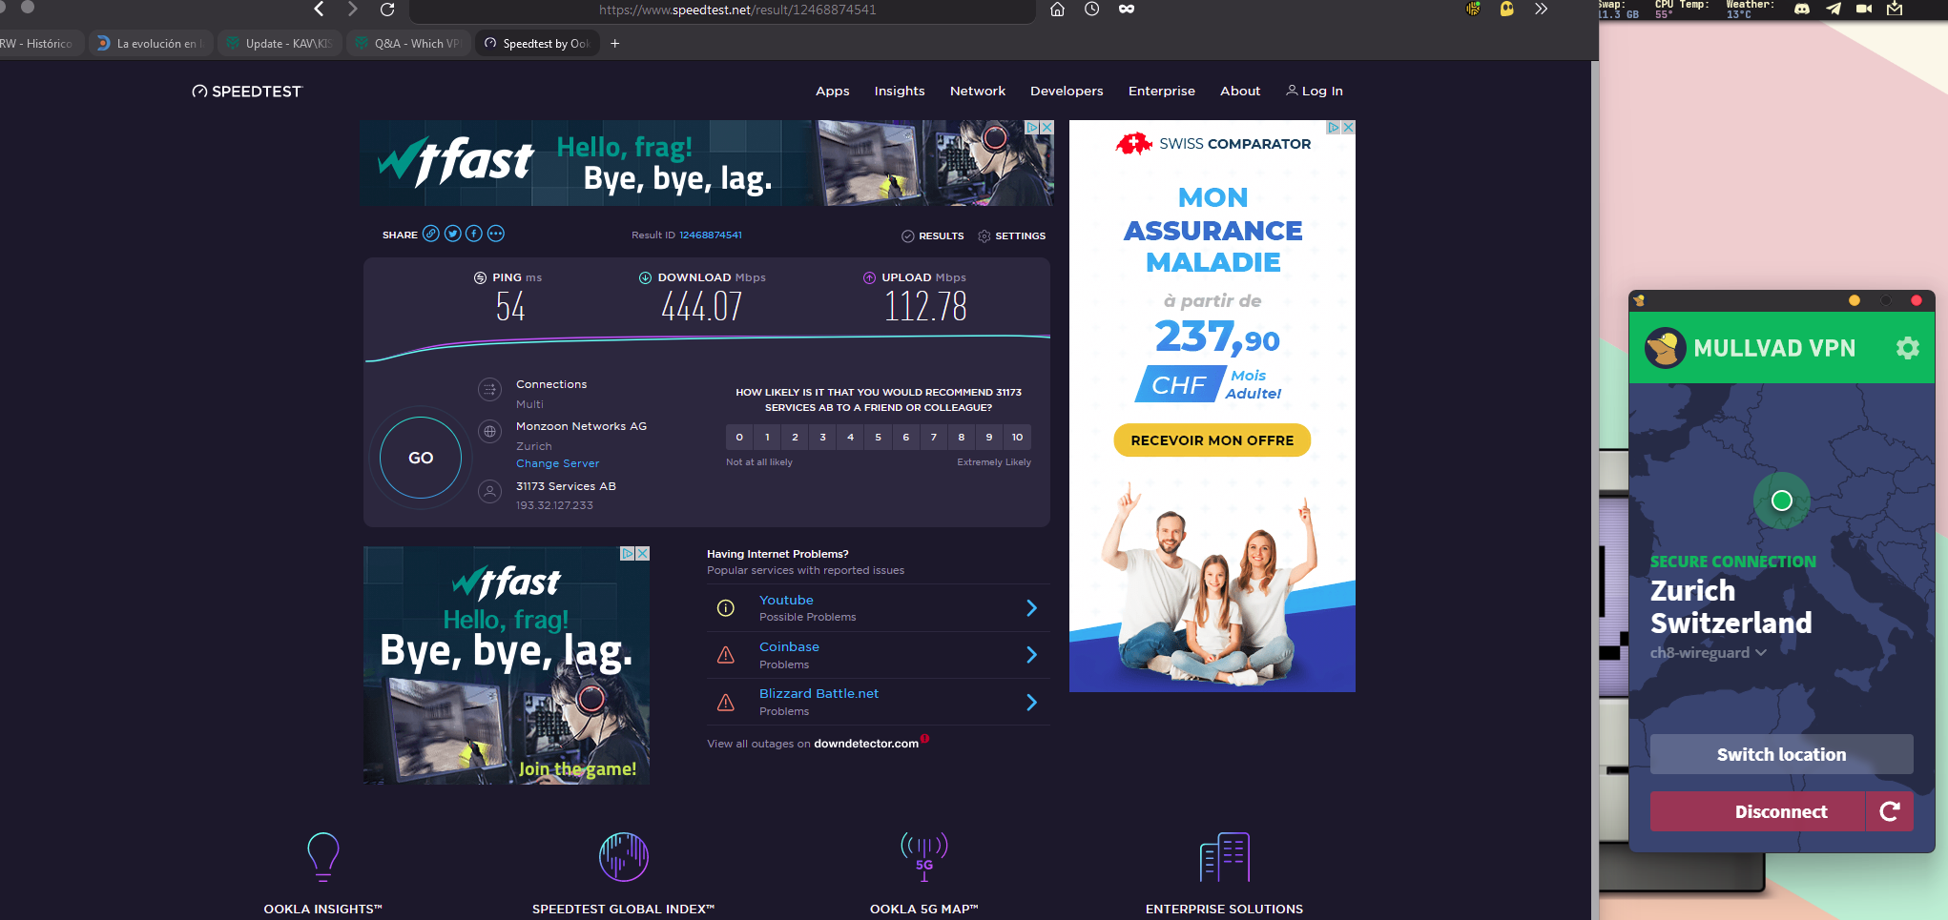Viewport: 1948px width, 920px height.
Task: Open the Insights menu item
Action: click(899, 92)
